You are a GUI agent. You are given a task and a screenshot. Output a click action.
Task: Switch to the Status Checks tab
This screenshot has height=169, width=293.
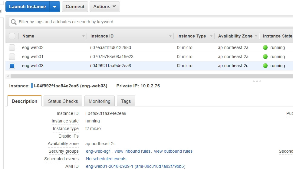(63, 101)
